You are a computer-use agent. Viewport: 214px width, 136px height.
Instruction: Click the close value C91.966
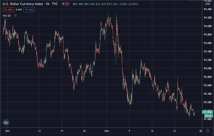(x=112, y=4)
